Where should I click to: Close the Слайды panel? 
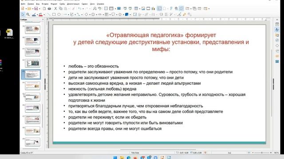[x=43, y=19]
